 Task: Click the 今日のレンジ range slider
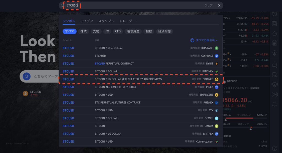click(246, 118)
